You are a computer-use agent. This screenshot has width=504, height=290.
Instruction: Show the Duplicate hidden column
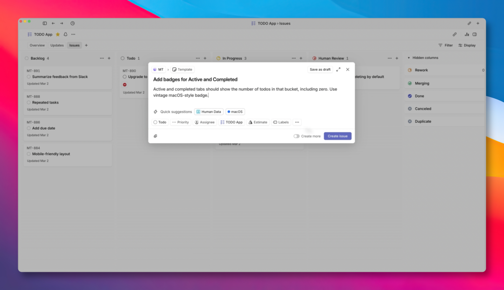445,121
